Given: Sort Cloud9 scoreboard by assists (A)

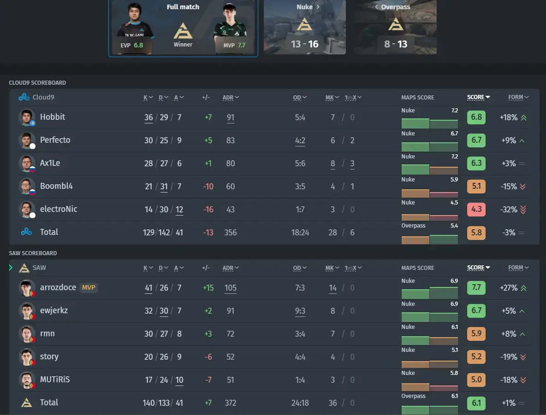Looking at the screenshot, I should coord(178,97).
